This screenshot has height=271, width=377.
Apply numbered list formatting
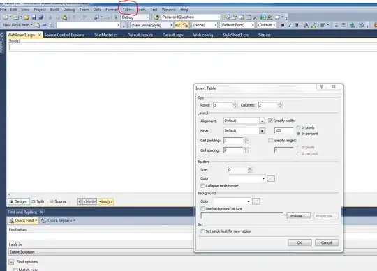point(343,25)
